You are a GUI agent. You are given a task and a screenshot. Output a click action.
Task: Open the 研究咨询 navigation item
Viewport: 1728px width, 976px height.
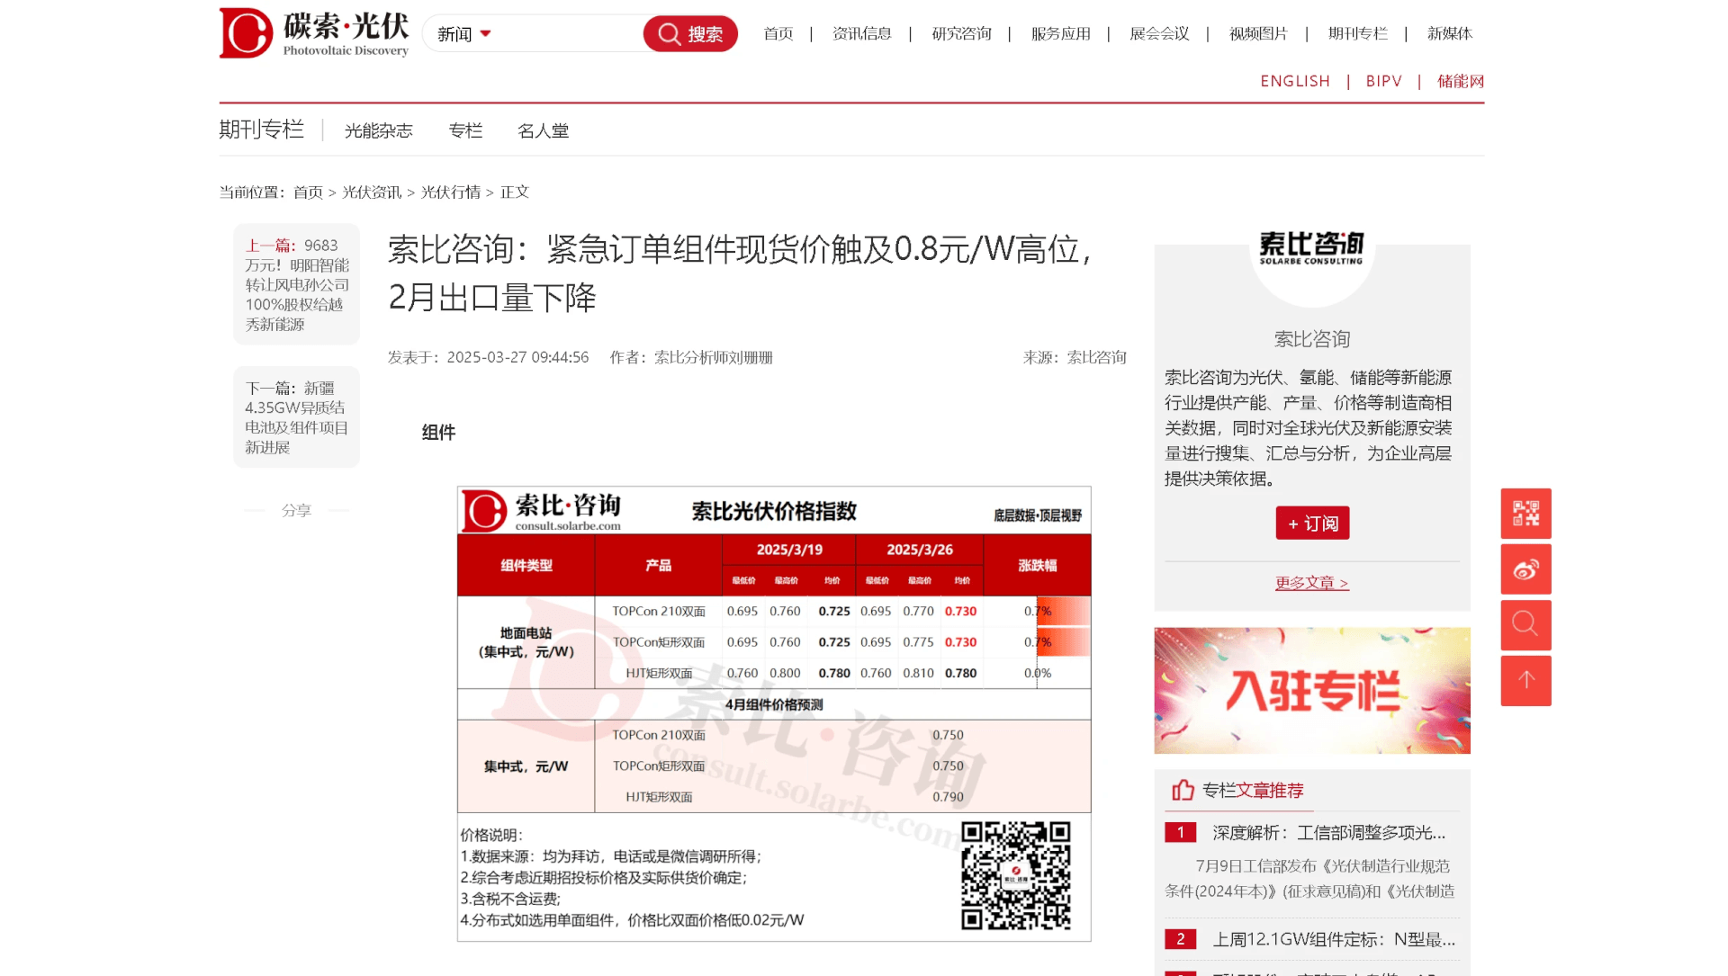coord(961,34)
